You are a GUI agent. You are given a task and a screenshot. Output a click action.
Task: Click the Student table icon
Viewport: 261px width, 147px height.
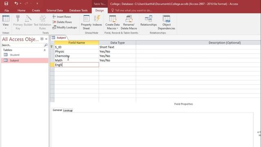(6, 55)
